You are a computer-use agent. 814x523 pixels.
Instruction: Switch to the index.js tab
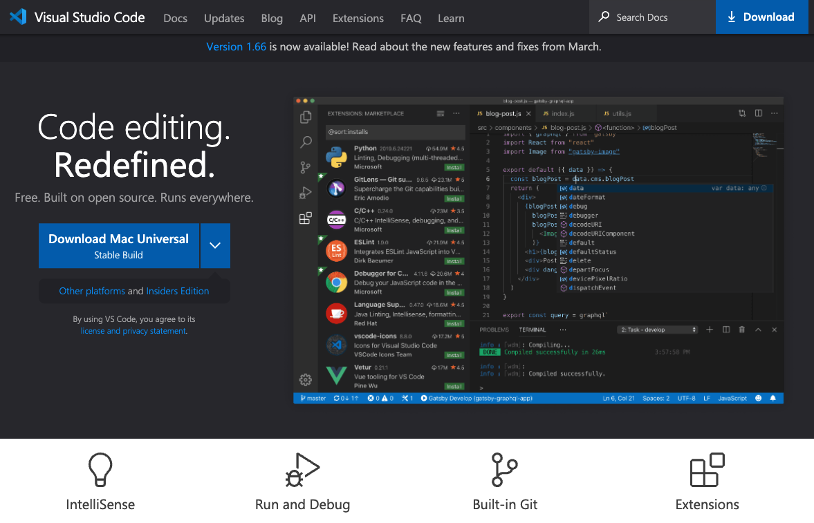[x=564, y=113]
